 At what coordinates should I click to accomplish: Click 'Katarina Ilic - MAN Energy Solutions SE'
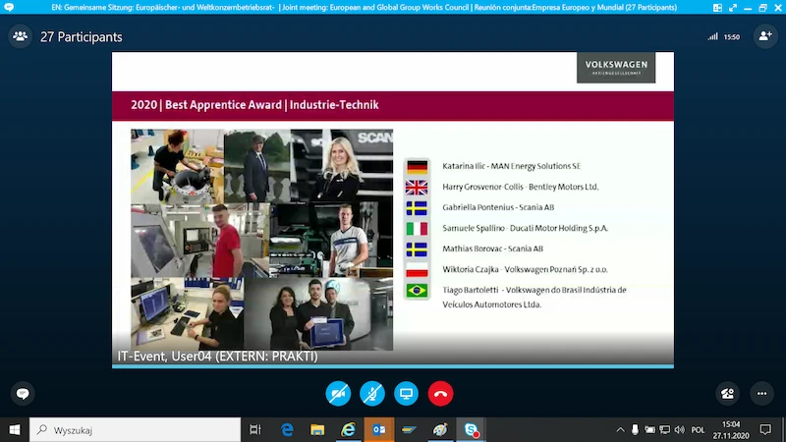(511, 166)
